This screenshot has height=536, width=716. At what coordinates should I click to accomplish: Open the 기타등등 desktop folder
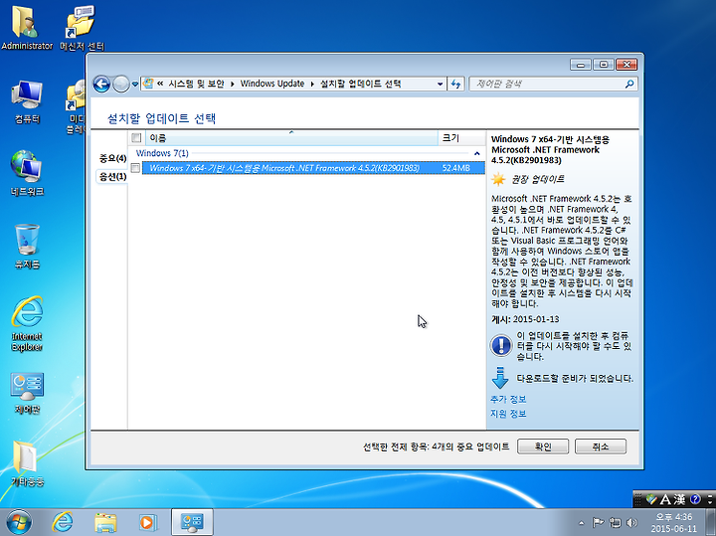(27, 463)
